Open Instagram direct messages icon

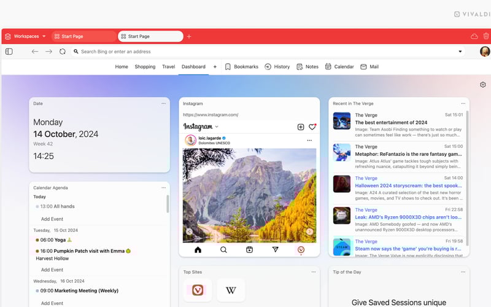tap(275, 250)
